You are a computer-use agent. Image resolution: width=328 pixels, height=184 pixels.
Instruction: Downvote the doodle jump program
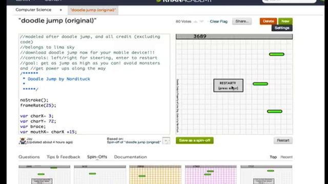[x=201, y=21]
